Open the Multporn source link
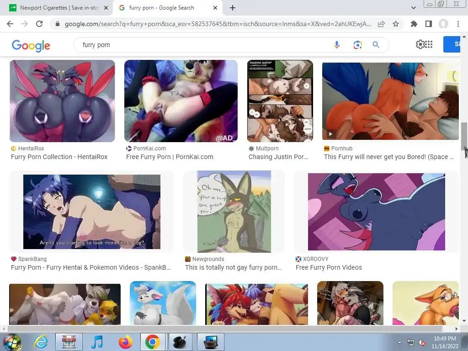The image size is (468, 351). click(264, 149)
